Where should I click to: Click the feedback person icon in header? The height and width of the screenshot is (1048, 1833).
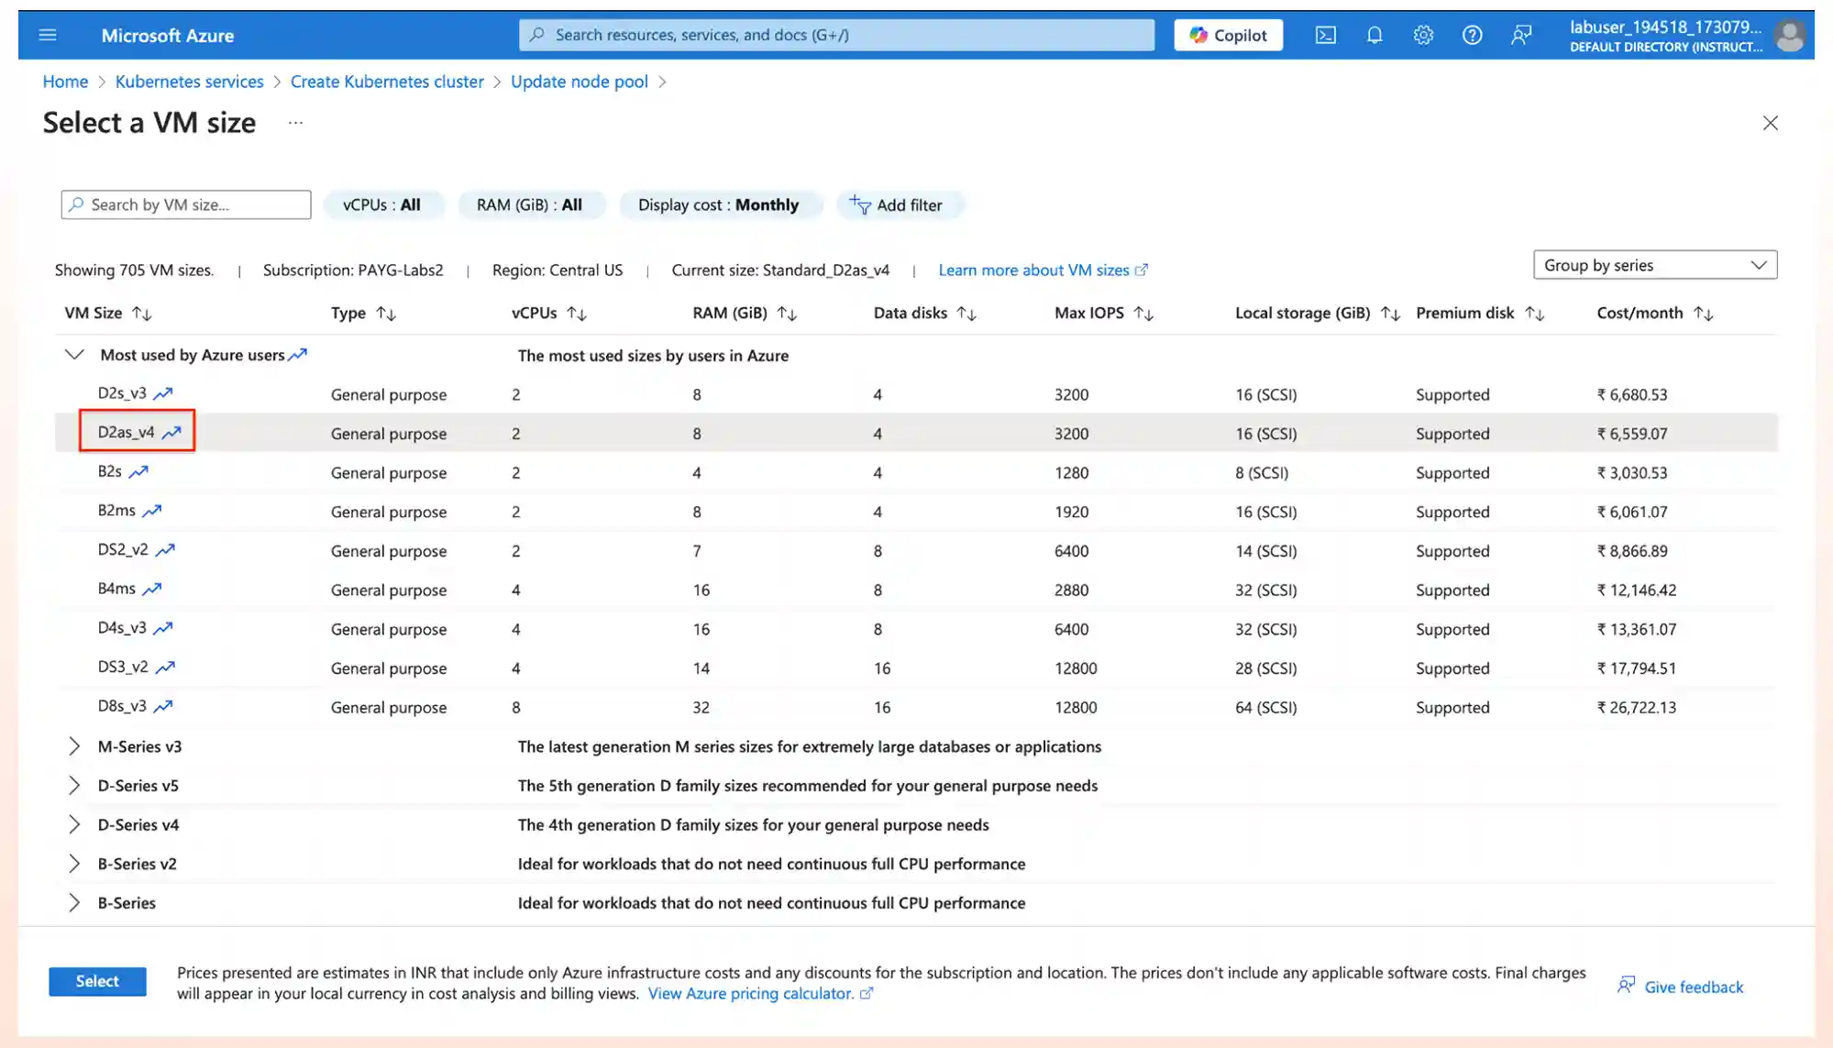[1520, 35]
